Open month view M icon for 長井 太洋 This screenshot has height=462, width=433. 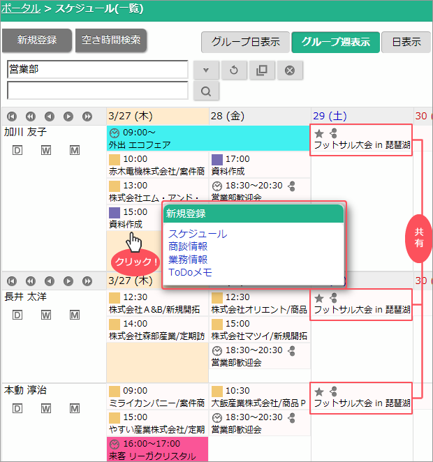pyautogui.click(x=75, y=315)
